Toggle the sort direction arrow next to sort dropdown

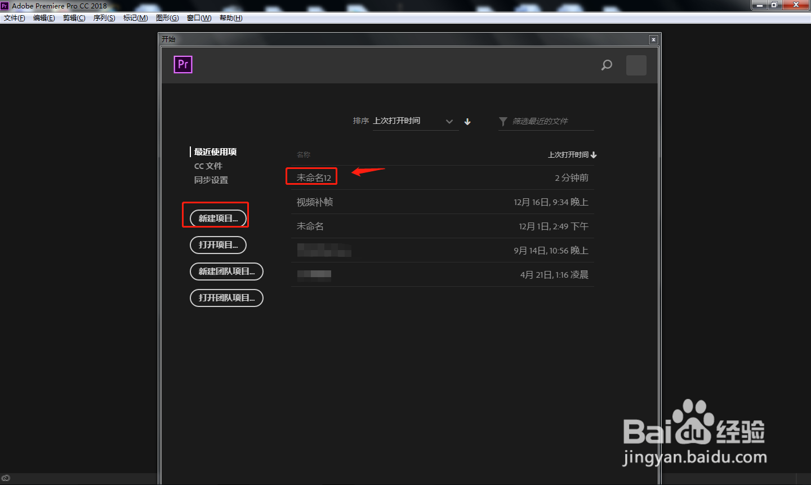(x=467, y=122)
